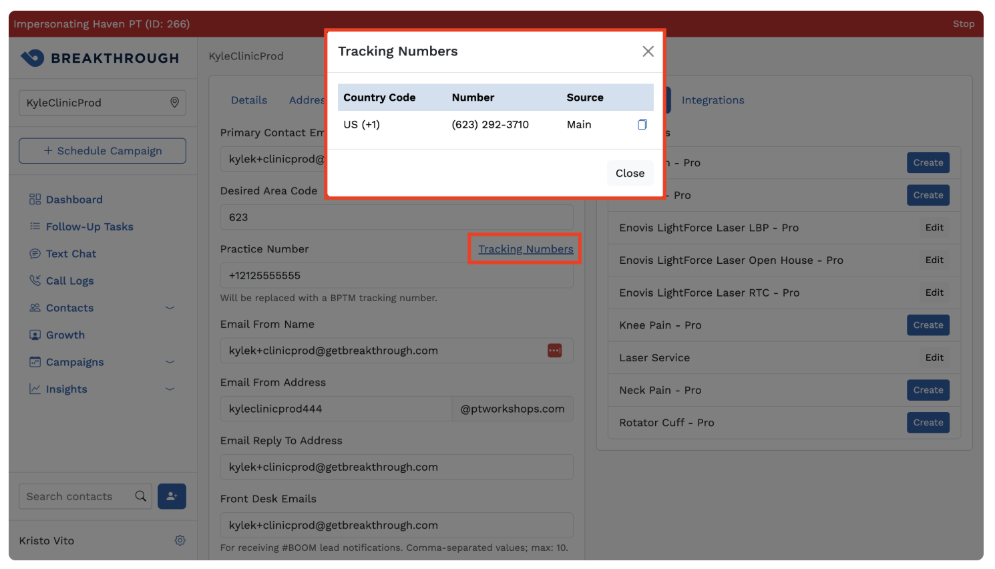This screenshot has height=569, width=995.
Task: Click the Front Desk Emails field
Action: coord(397,525)
